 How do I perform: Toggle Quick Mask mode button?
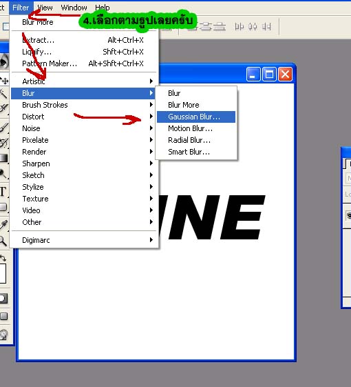tap(3, 299)
